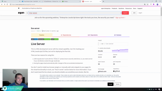Open the Docs link in header

(135, 8)
